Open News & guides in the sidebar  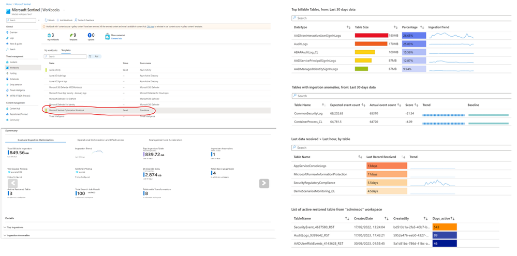click(16, 43)
